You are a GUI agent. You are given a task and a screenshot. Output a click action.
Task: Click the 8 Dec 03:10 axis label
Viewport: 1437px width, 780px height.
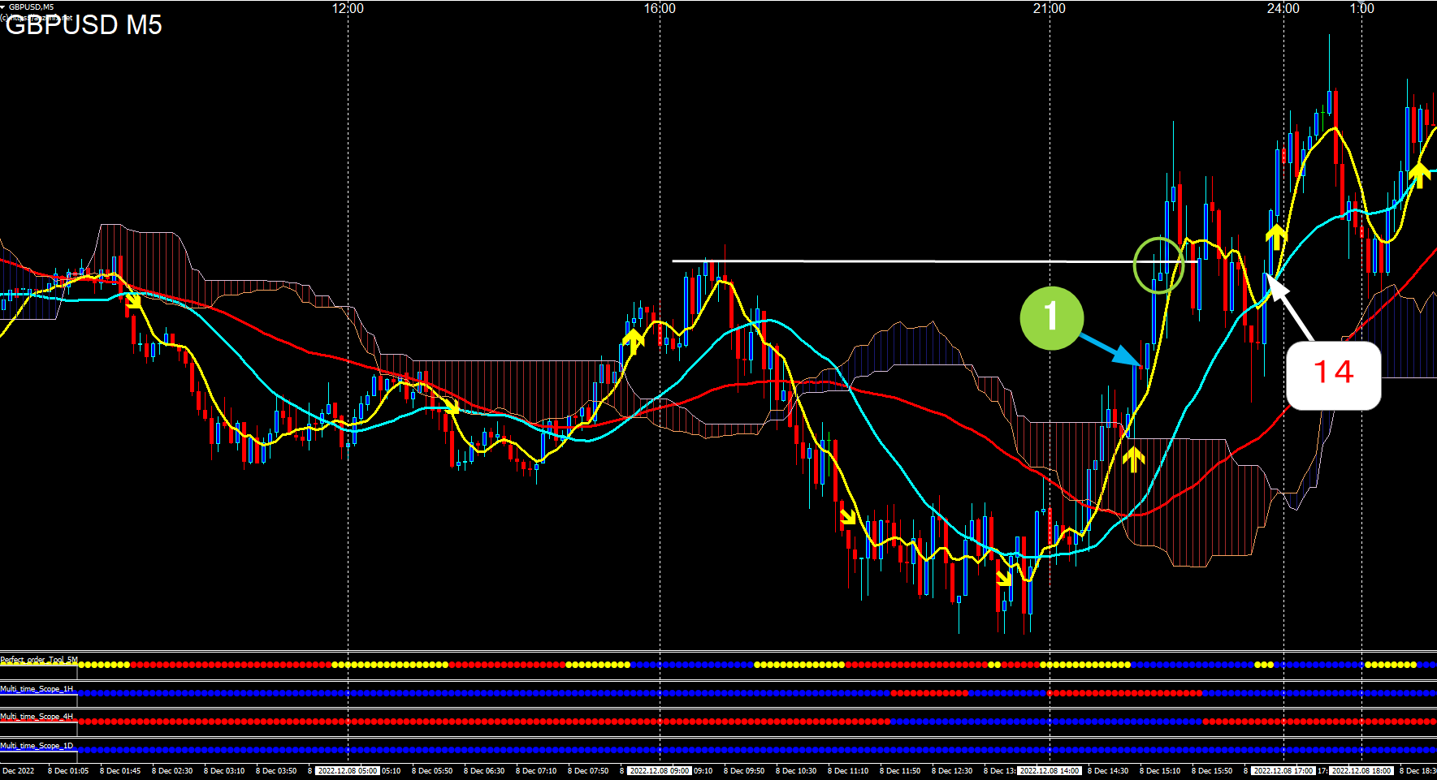pyautogui.click(x=224, y=771)
